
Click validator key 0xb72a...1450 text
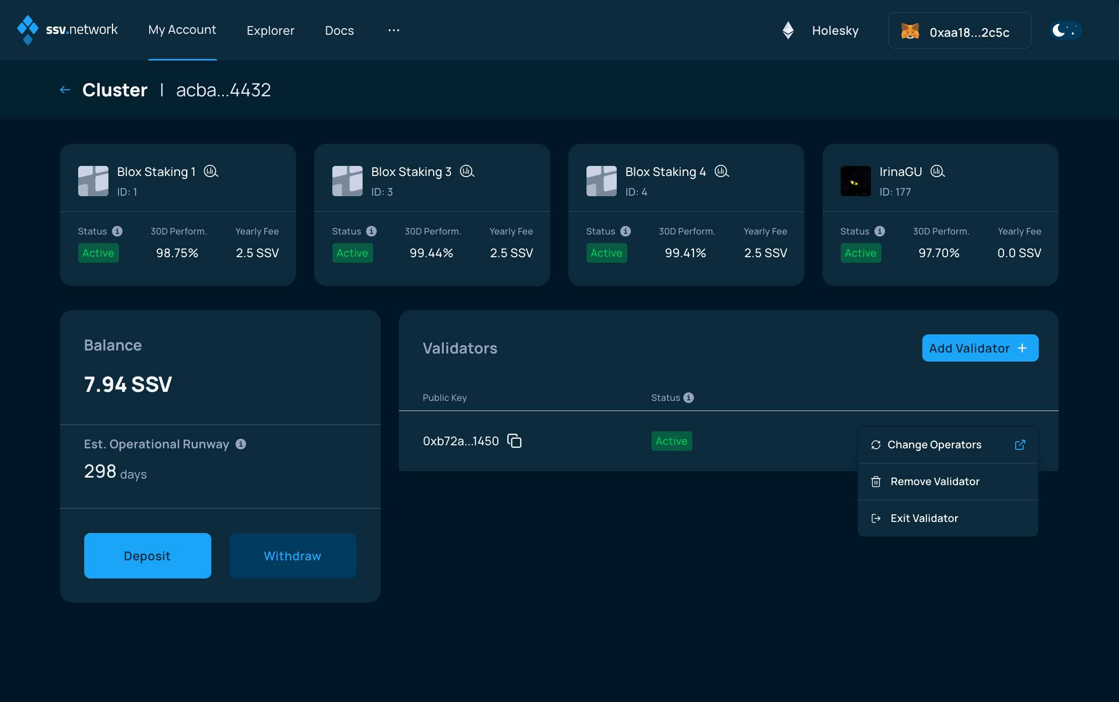click(461, 441)
